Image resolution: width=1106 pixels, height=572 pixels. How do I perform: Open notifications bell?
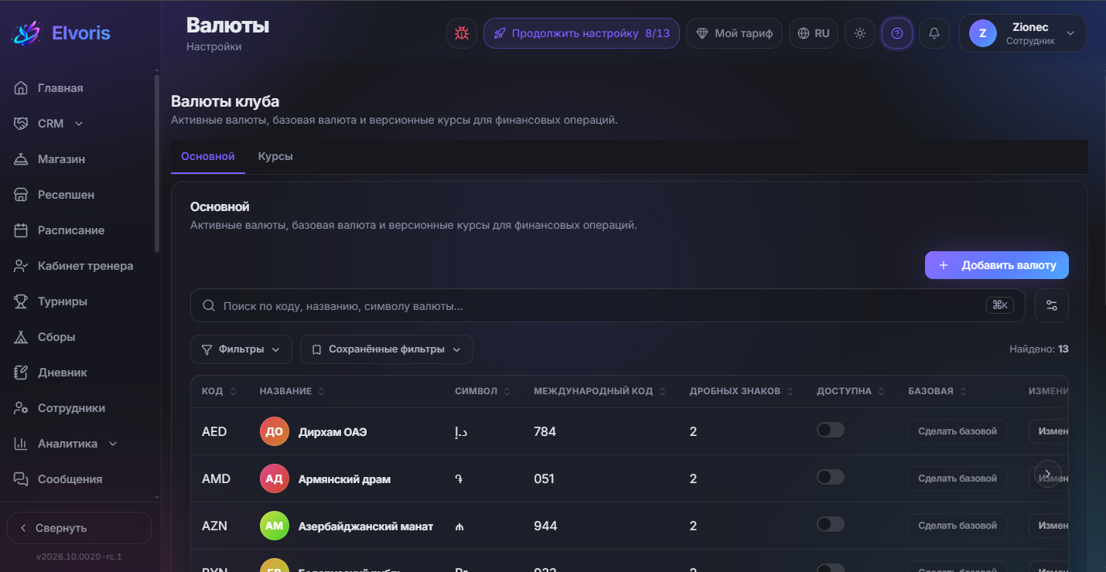click(934, 33)
